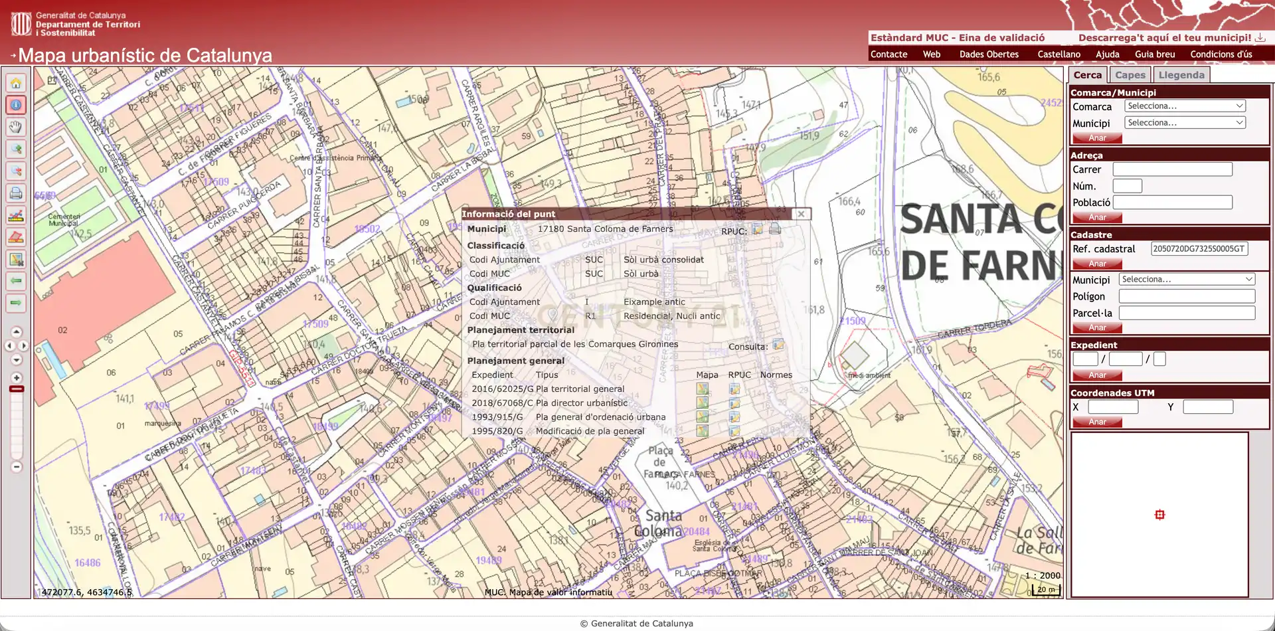The image size is (1275, 631).
Task: Open the Comarca dropdown
Action: 1185,106
